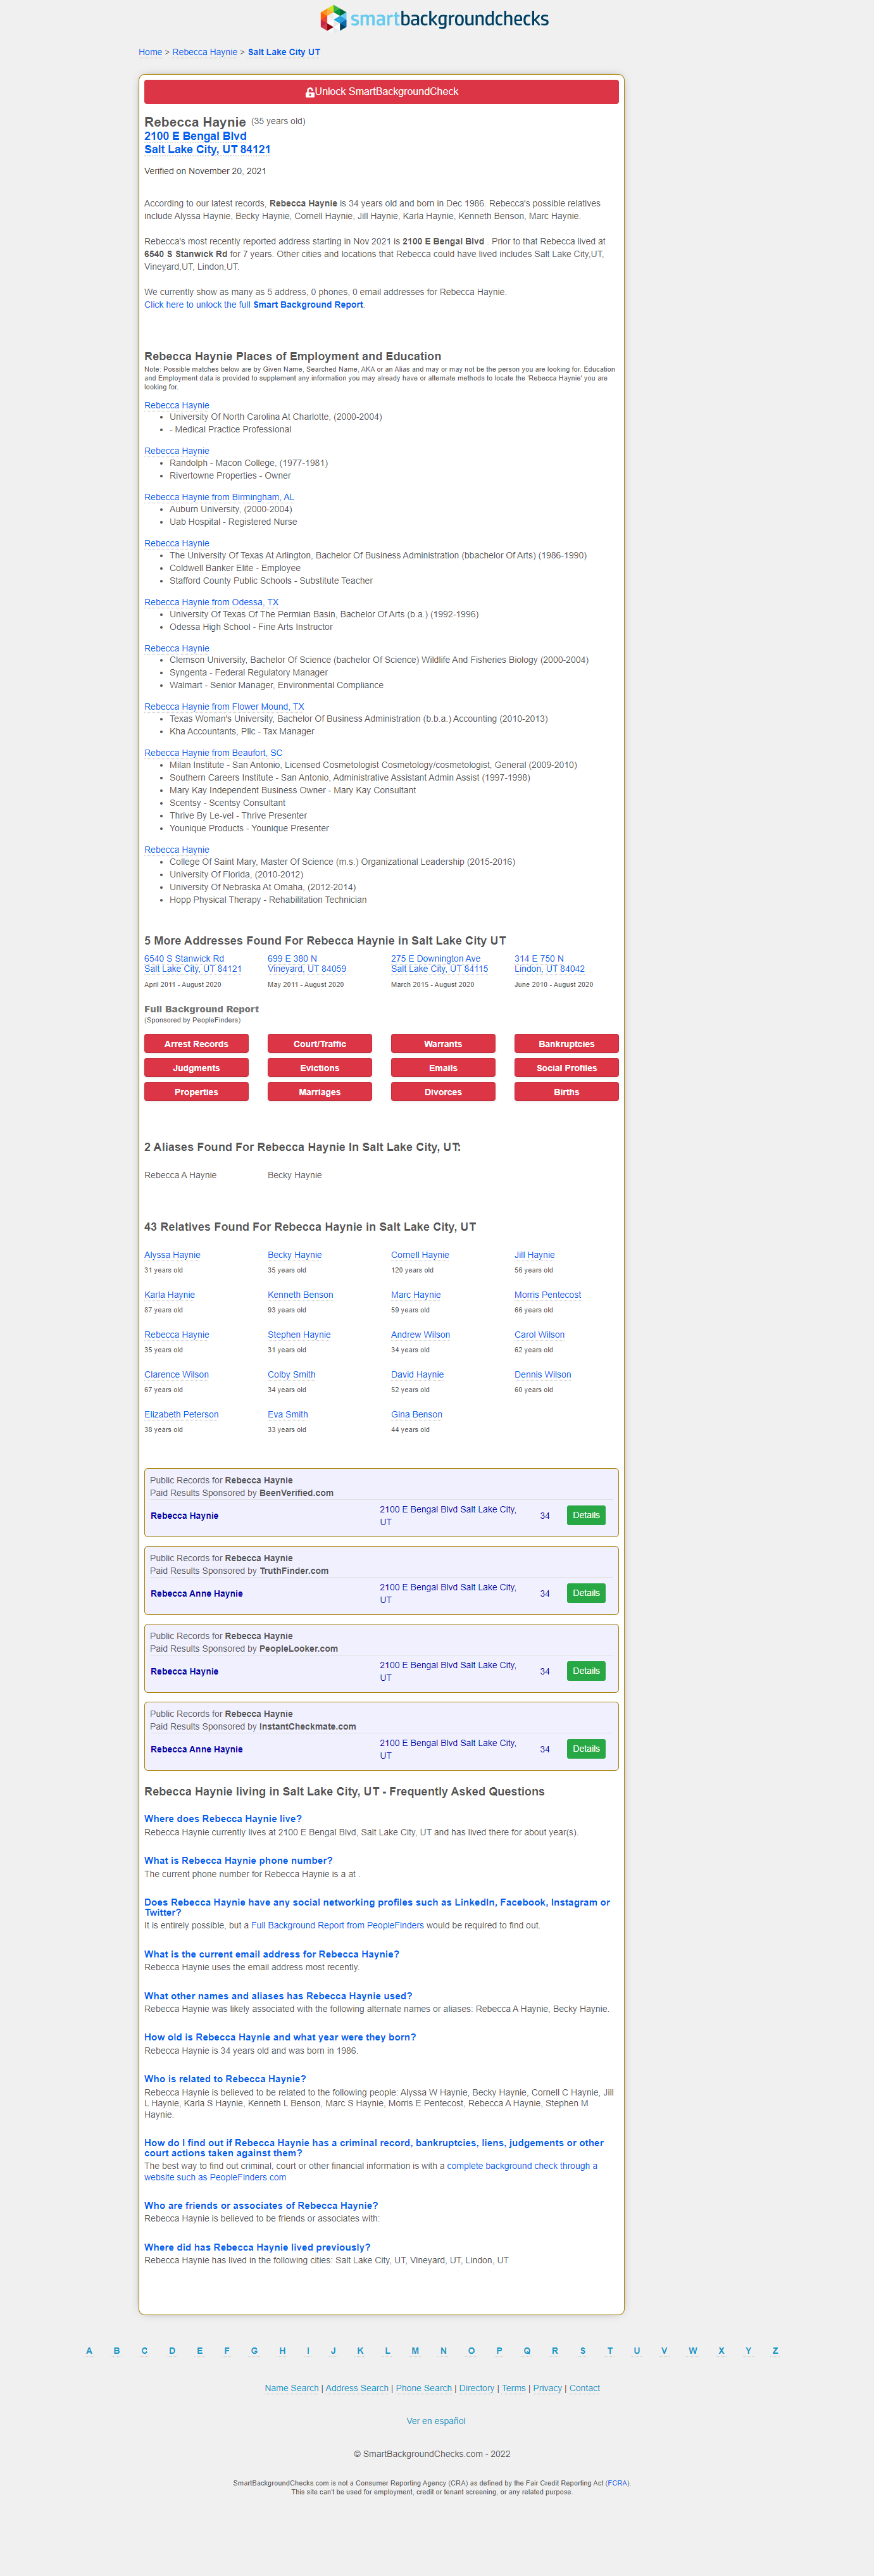Image resolution: width=874 pixels, height=2576 pixels.
Task: Open Contact footer link
Action: point(585,2388)
